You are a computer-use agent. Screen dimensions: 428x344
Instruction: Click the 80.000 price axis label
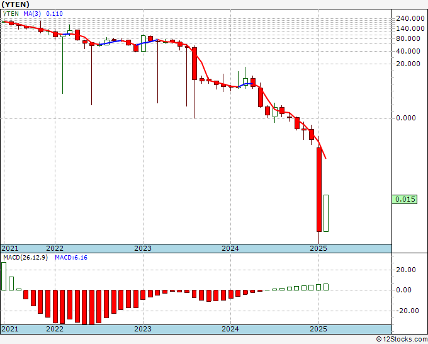(408, 38)
